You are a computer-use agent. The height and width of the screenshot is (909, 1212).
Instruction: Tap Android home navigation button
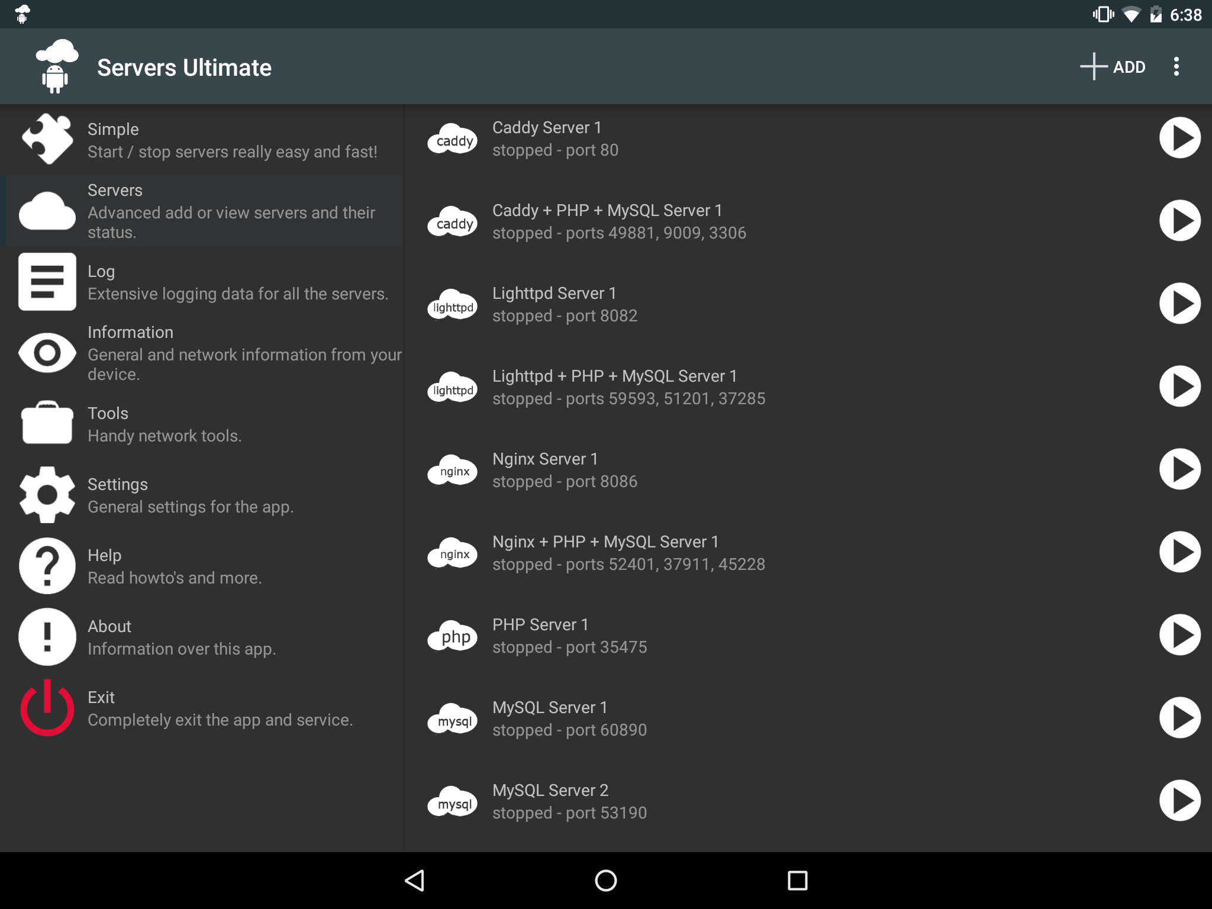click(x=606, y=881)
